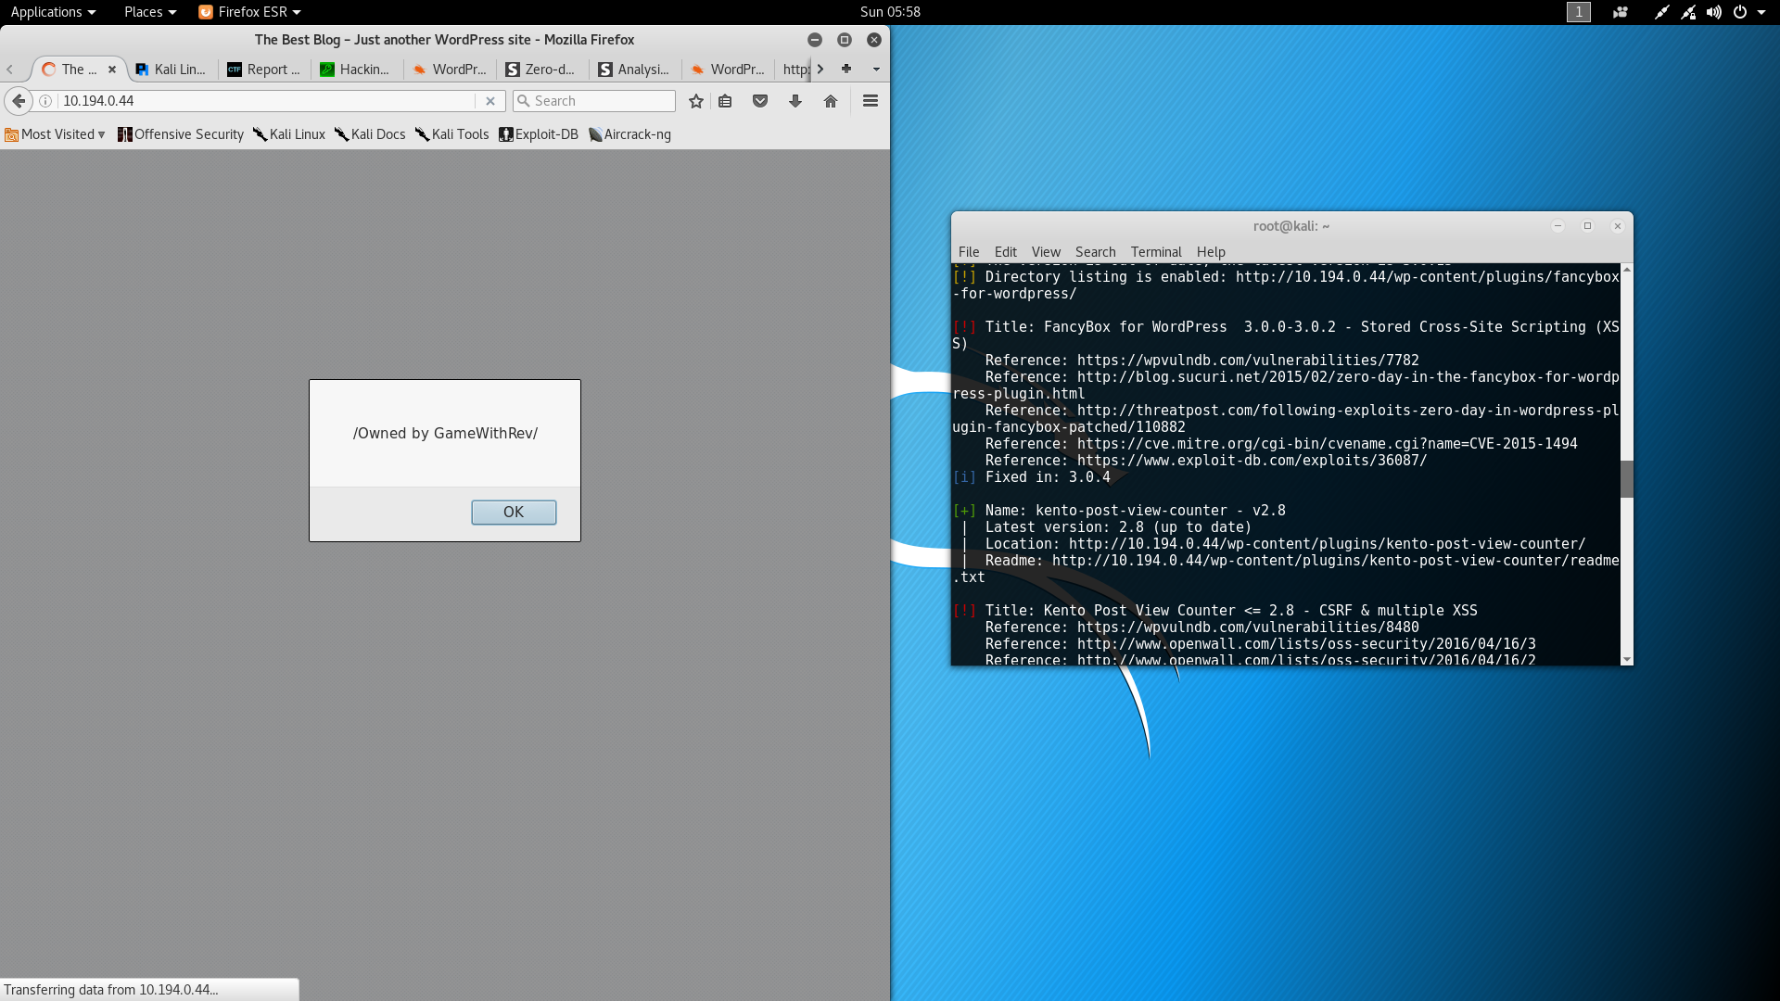Screen dimensions: 1780x1001
Task: Open terminal Search menu
Action: point(1096,252)
